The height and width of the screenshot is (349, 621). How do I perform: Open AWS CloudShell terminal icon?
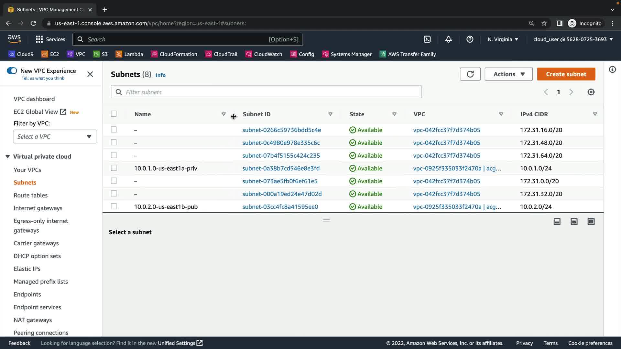pyautogui.click(x=427, y=39)
